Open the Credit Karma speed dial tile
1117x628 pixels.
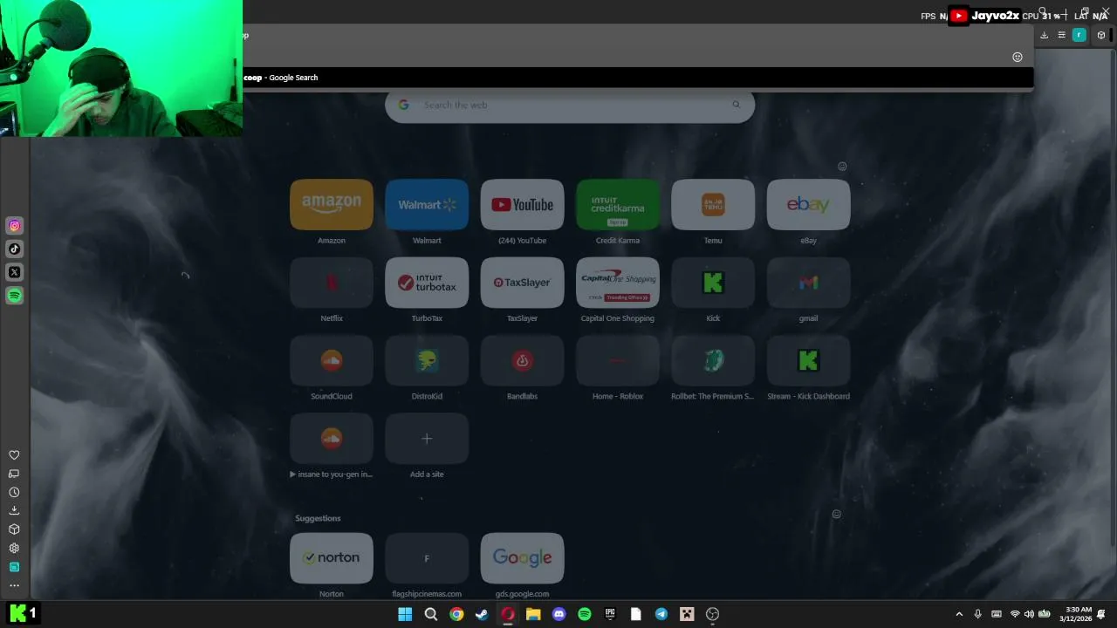[618, 204]
